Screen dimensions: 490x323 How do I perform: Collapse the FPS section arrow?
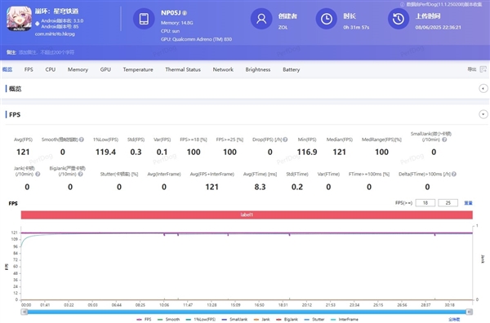tap(483, 114)
